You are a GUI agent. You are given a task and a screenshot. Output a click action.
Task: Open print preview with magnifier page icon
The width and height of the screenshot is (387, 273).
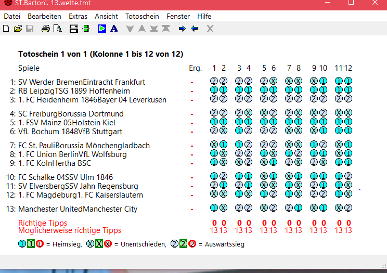tap(58, 29)
